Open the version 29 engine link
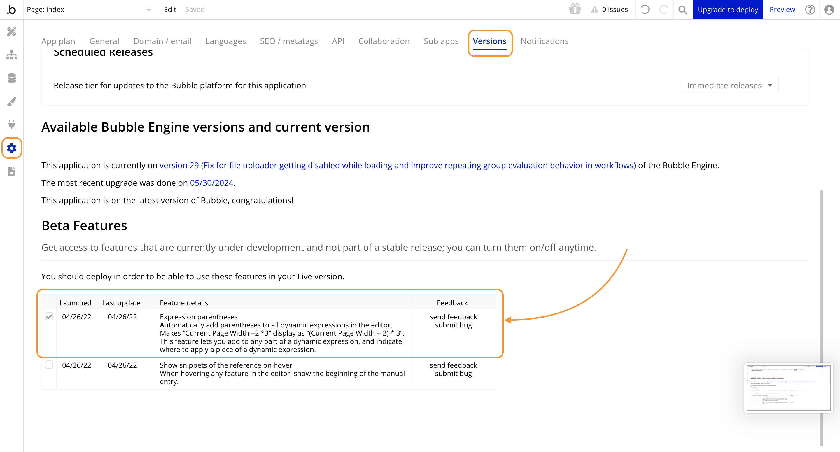840x452 pixels. pyautogui.click(x=397, y=165)
